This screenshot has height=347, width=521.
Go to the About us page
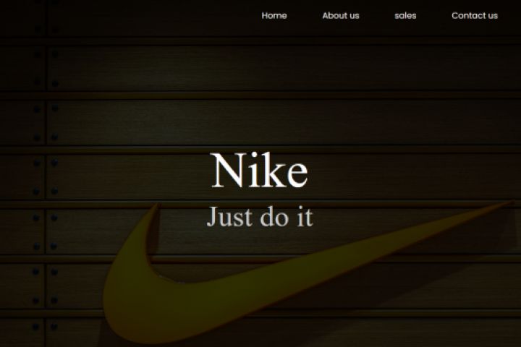click(341, 16)
